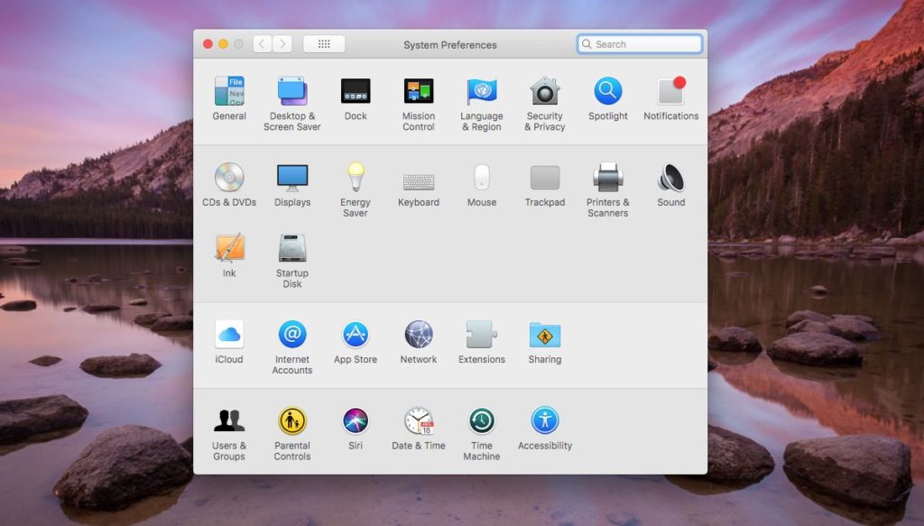Go back using the back arrow
This screenshot has height=526, width=924.
(262, 42)
